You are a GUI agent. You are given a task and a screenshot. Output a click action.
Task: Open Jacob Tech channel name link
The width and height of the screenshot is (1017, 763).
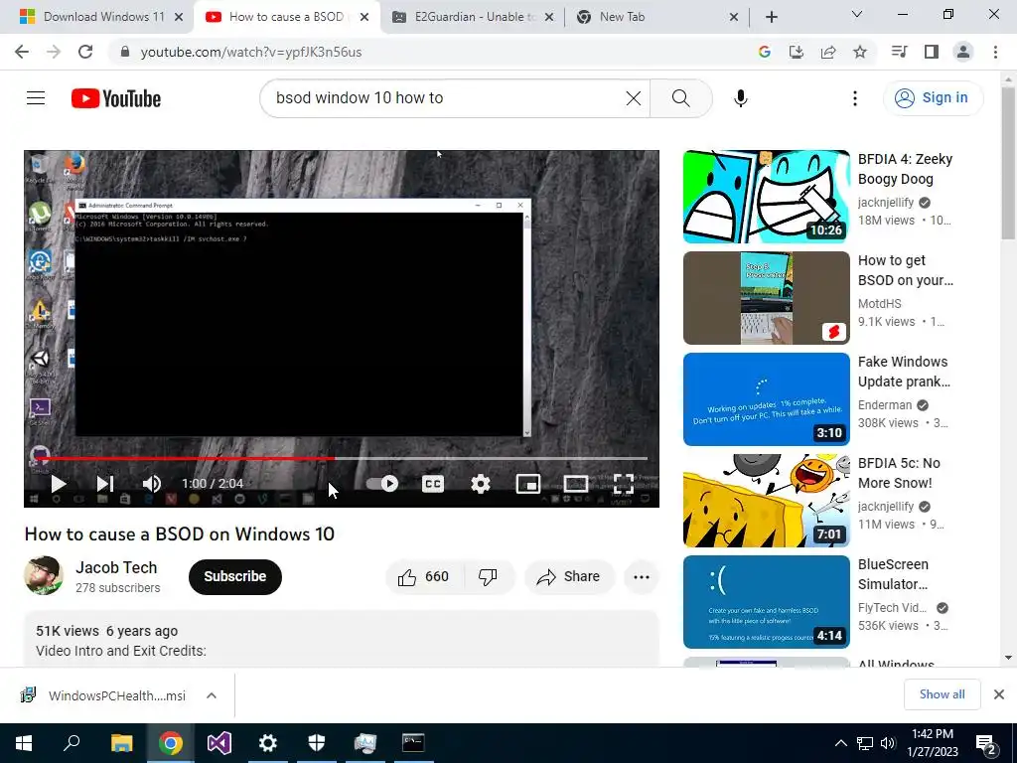pyautogui.click(x=116, y=567)
